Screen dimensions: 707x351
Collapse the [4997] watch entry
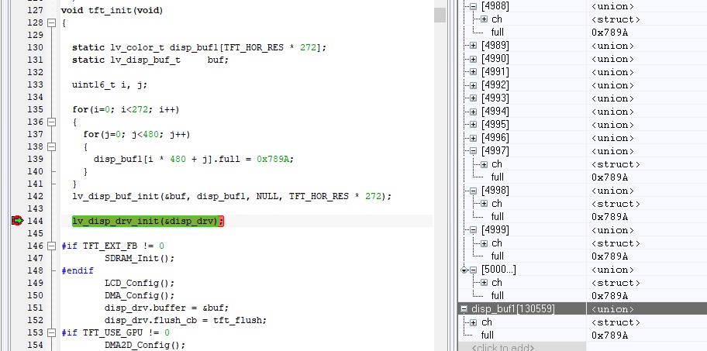pyautogui.click(x=473, y=151)
